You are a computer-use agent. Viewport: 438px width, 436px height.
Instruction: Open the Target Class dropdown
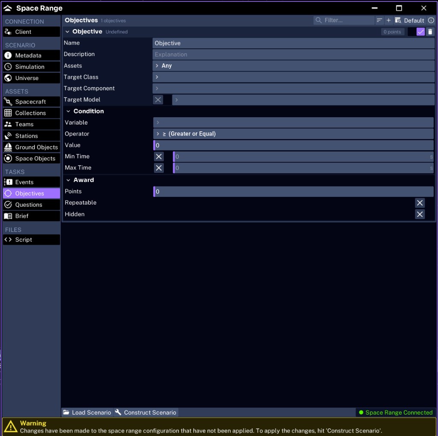pyautogui.click(x=293, y=77)
